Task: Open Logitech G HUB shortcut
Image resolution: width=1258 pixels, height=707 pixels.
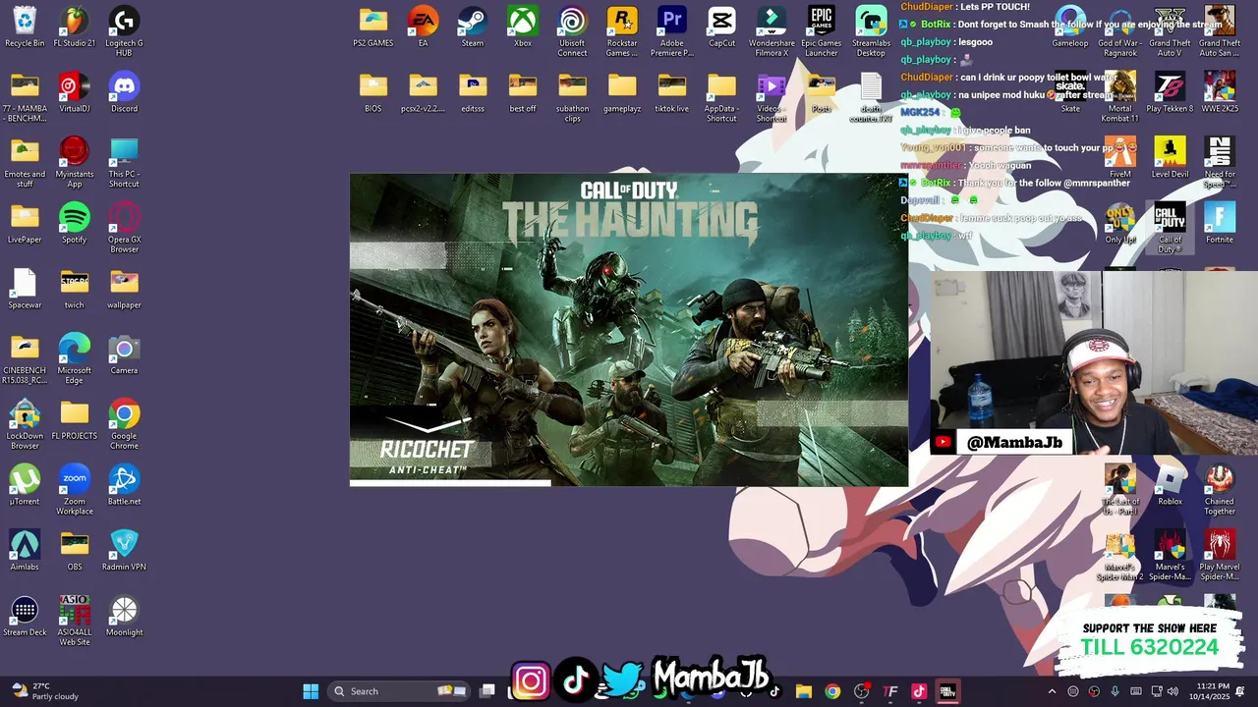Action: (124, 31)
